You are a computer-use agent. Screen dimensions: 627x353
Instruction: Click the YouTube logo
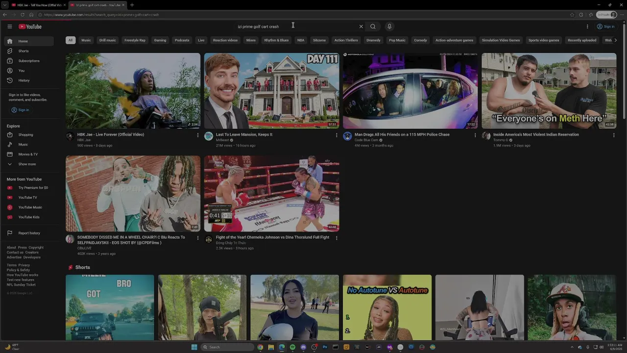(30, 26)
